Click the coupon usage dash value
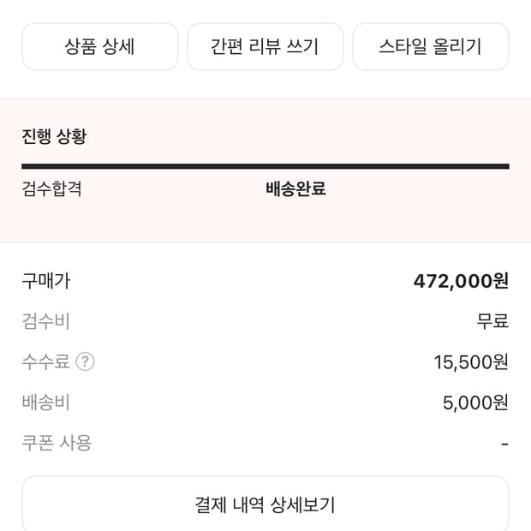 (504, 444)
